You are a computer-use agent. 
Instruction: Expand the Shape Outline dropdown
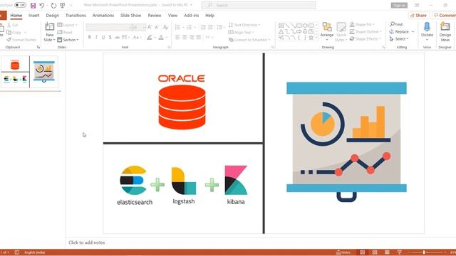tap(366, 31)
